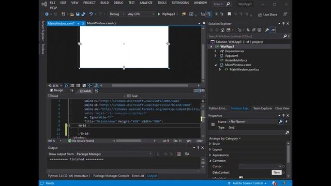Image resolution: width=331 pixels, height=186 pixels.
Task: Pin the Output panel
Action: [x=198, y=148]
